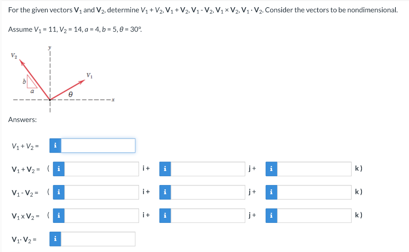This screenshot has width=409, height=252.
Task: Click the info icon beside V1 · V2
Action: [x=55, y=238]
